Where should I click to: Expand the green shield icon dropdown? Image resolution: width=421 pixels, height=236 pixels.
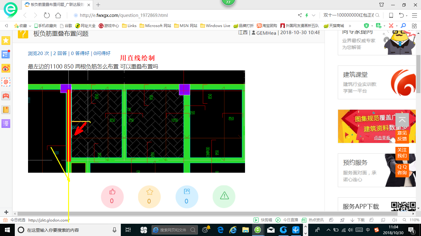[x=372, y=26]
